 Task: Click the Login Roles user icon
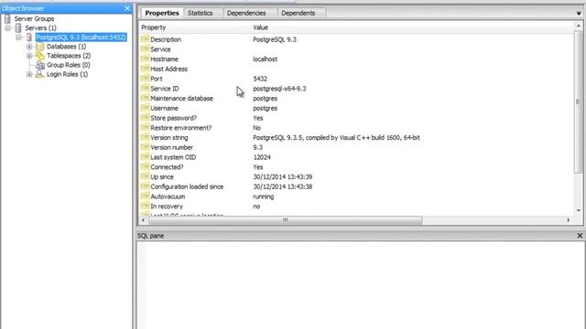click(39, 74)
